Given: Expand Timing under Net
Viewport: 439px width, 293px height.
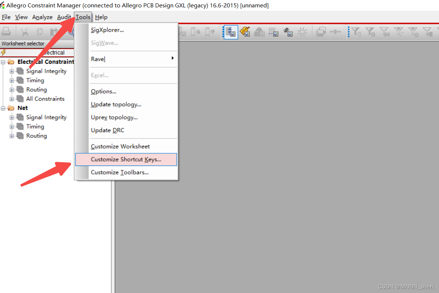Looking at the screenshot, I should pyautogui.click(x=11, y=127).
